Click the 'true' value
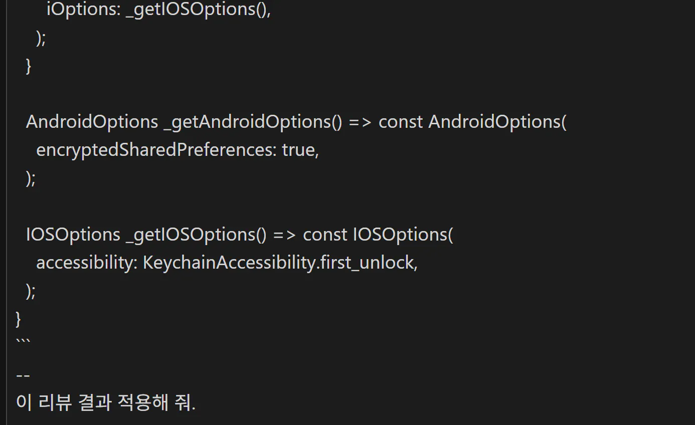Viewport: 695px width, 425px height. tap(298, 150)
